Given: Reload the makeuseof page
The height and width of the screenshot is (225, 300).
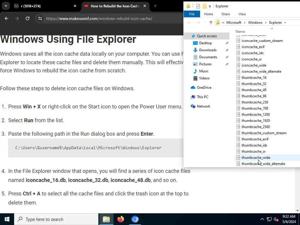Looking at the screenshot, I should [28, 18].
